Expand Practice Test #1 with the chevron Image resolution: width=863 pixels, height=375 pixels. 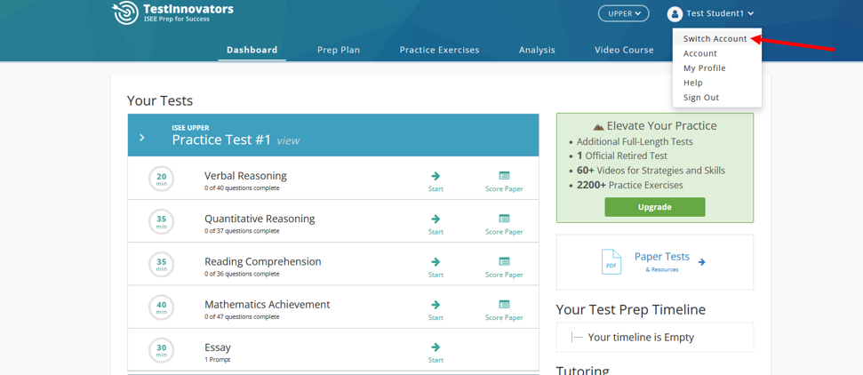tap(142, 138)
